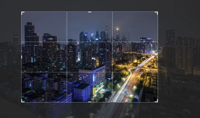This screenshot has height=118, width=200.
Task: Click the lower-right grid line intersection
Action: pyautogui.click(x=112, y=72)
